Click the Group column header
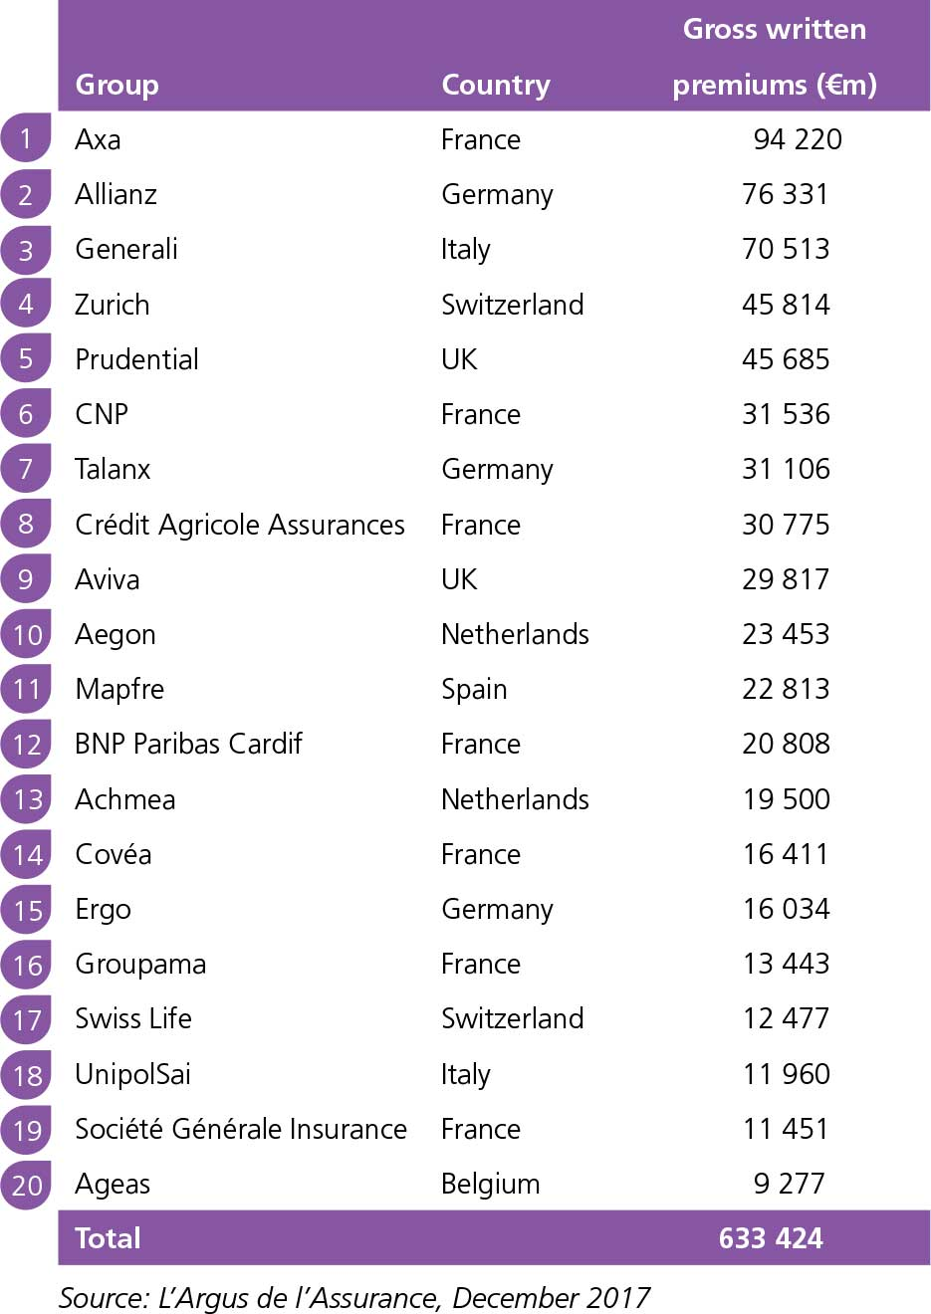Screen dimensions: 931x1314 tap(116, 85)
